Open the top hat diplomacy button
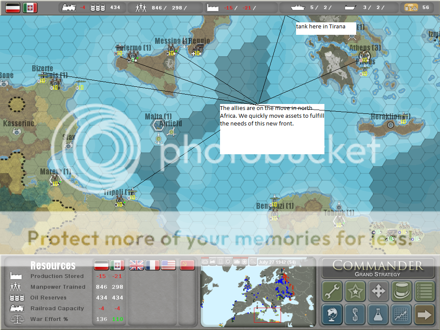The width and height of the screenshot is (440, 330). point(401,291)
